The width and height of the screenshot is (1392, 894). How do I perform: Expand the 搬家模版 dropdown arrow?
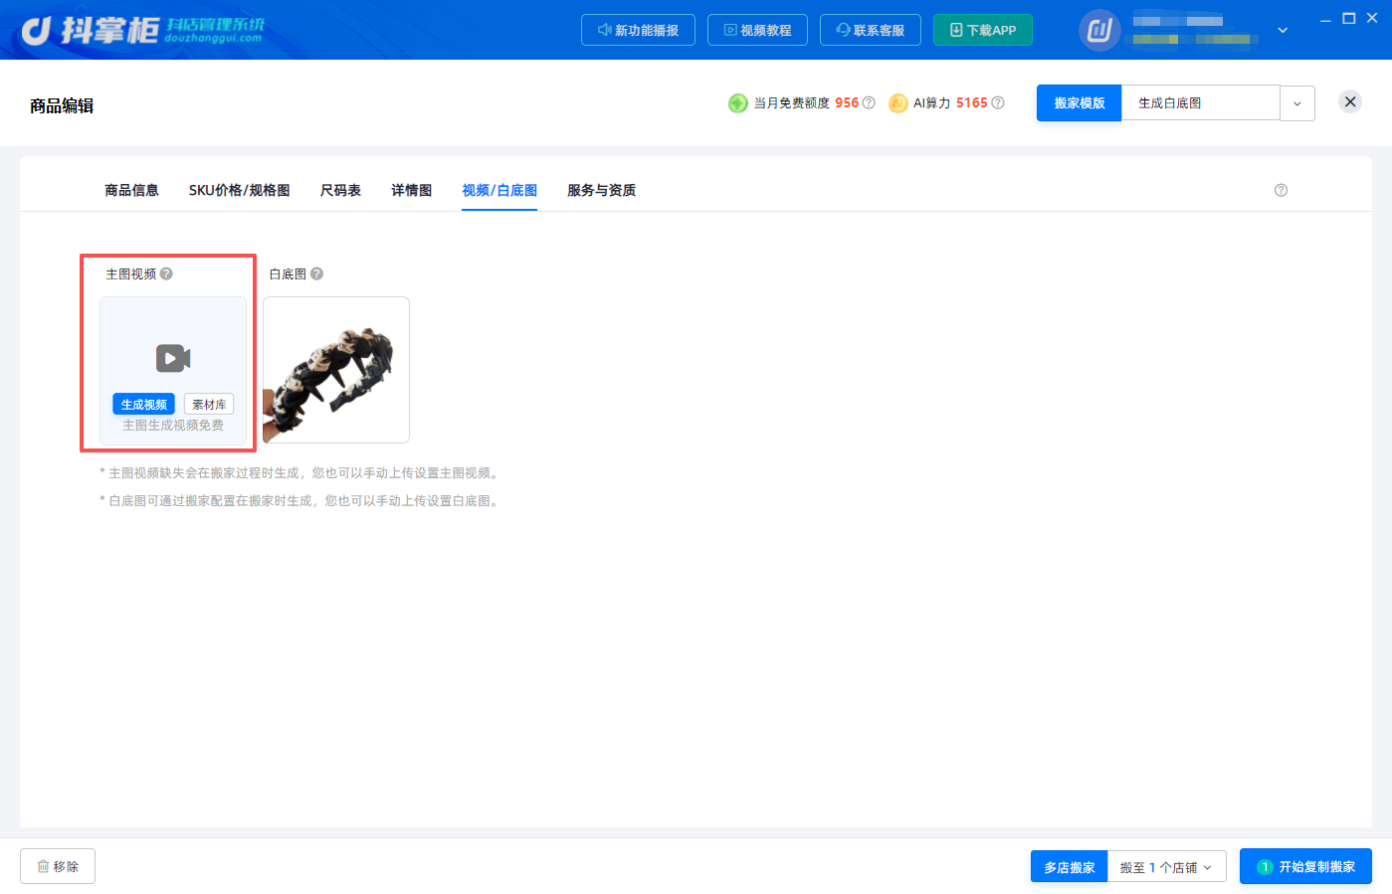[x=1297, y=103]
